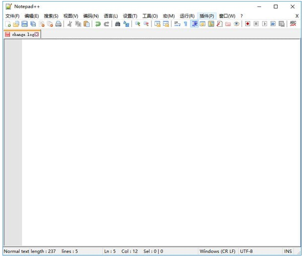The height and width of the screenshot is (257, 305).
Task: Toggle synchronized vertical scrolling
Action: click(157, 24)
